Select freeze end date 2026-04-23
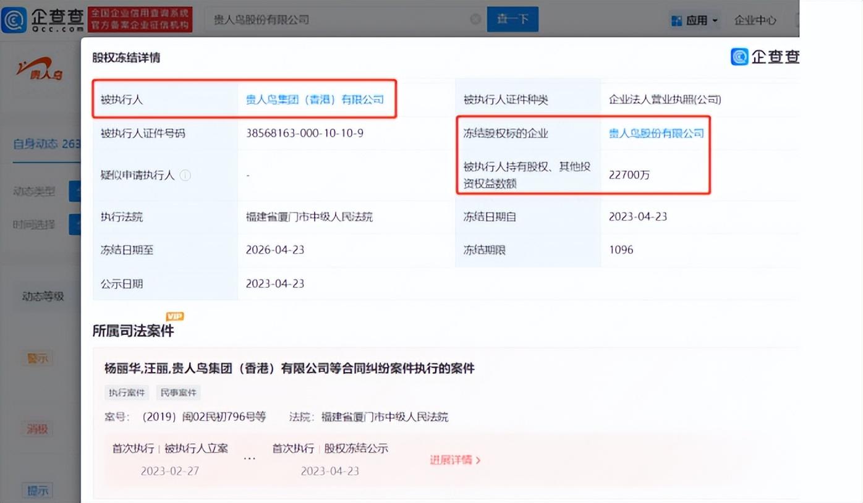The height and width of the screenshot is (503, 863). [275, 250]
